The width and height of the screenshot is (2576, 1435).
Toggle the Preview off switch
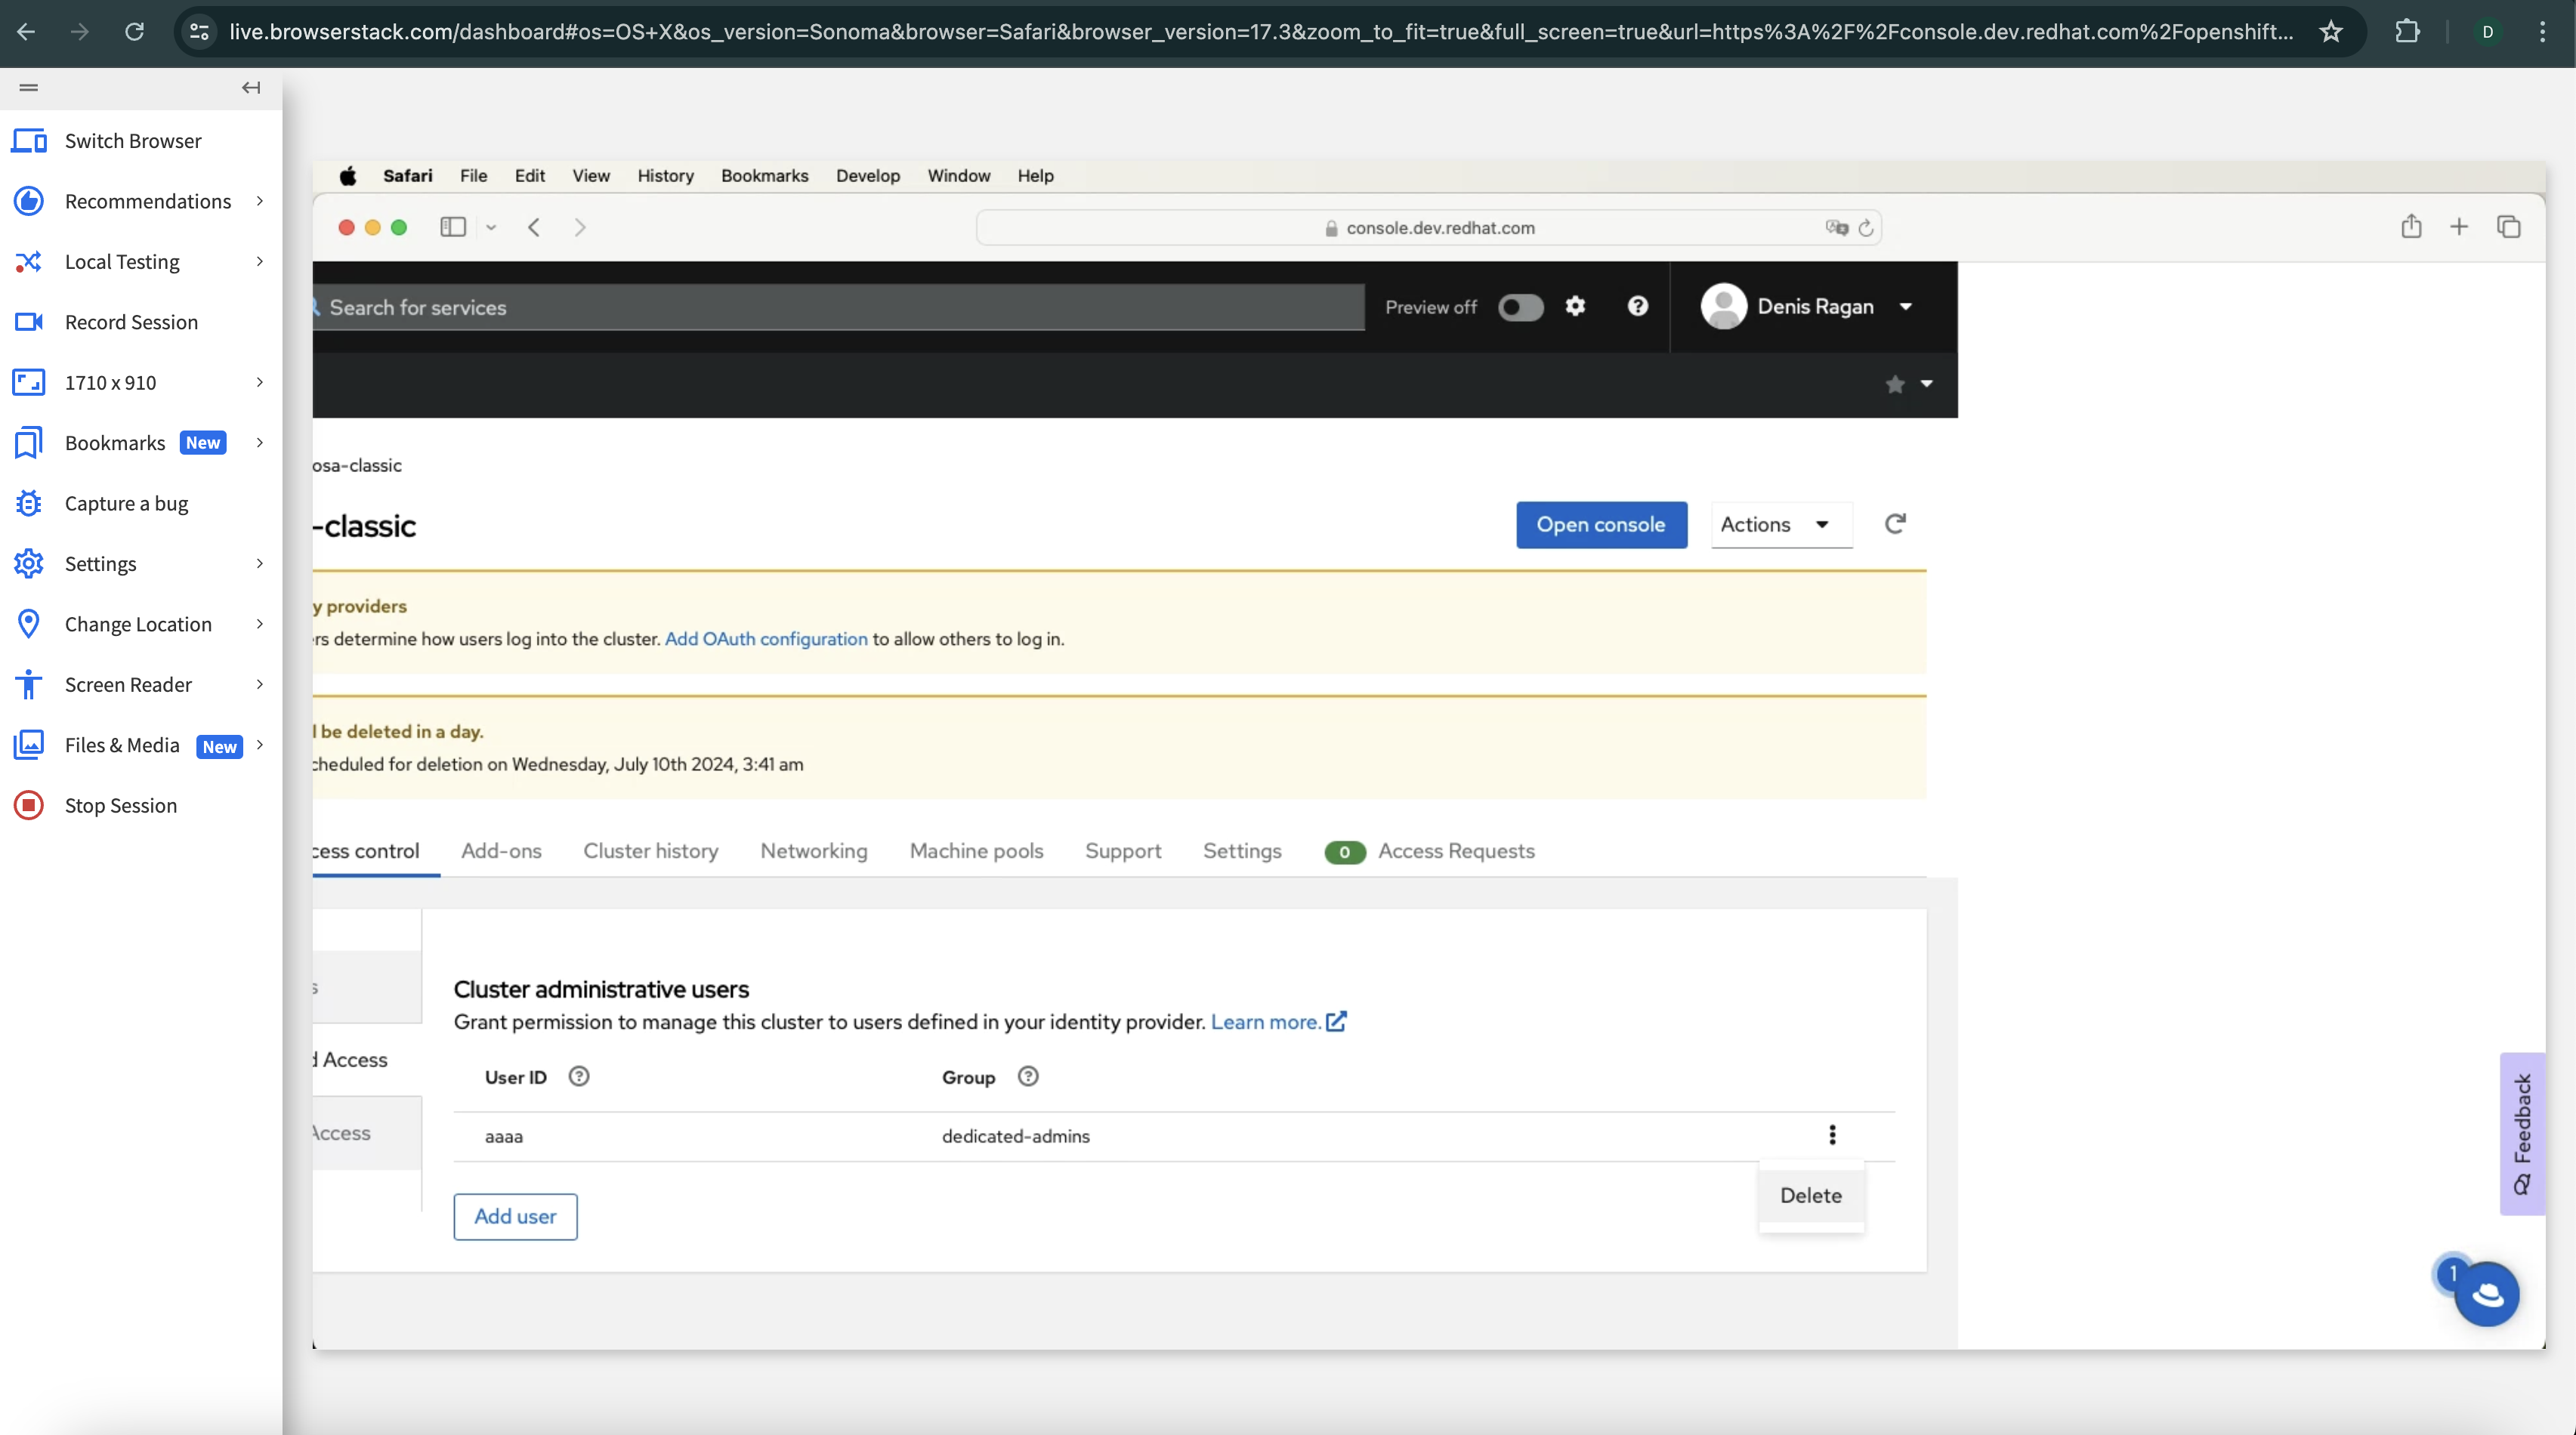1520,307
